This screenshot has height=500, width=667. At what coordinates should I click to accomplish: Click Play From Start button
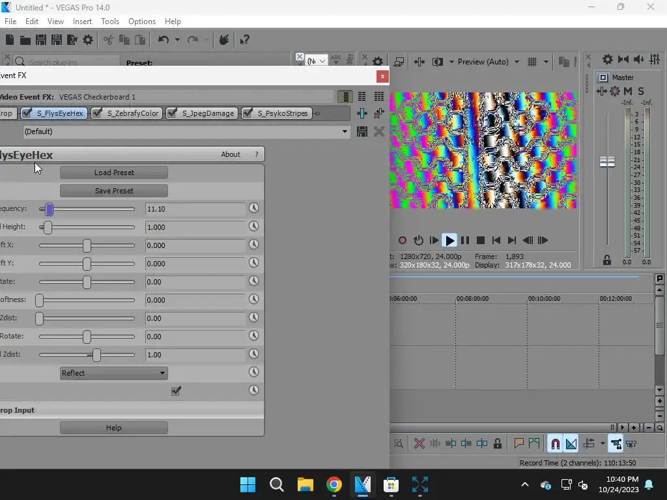[434, 241]
